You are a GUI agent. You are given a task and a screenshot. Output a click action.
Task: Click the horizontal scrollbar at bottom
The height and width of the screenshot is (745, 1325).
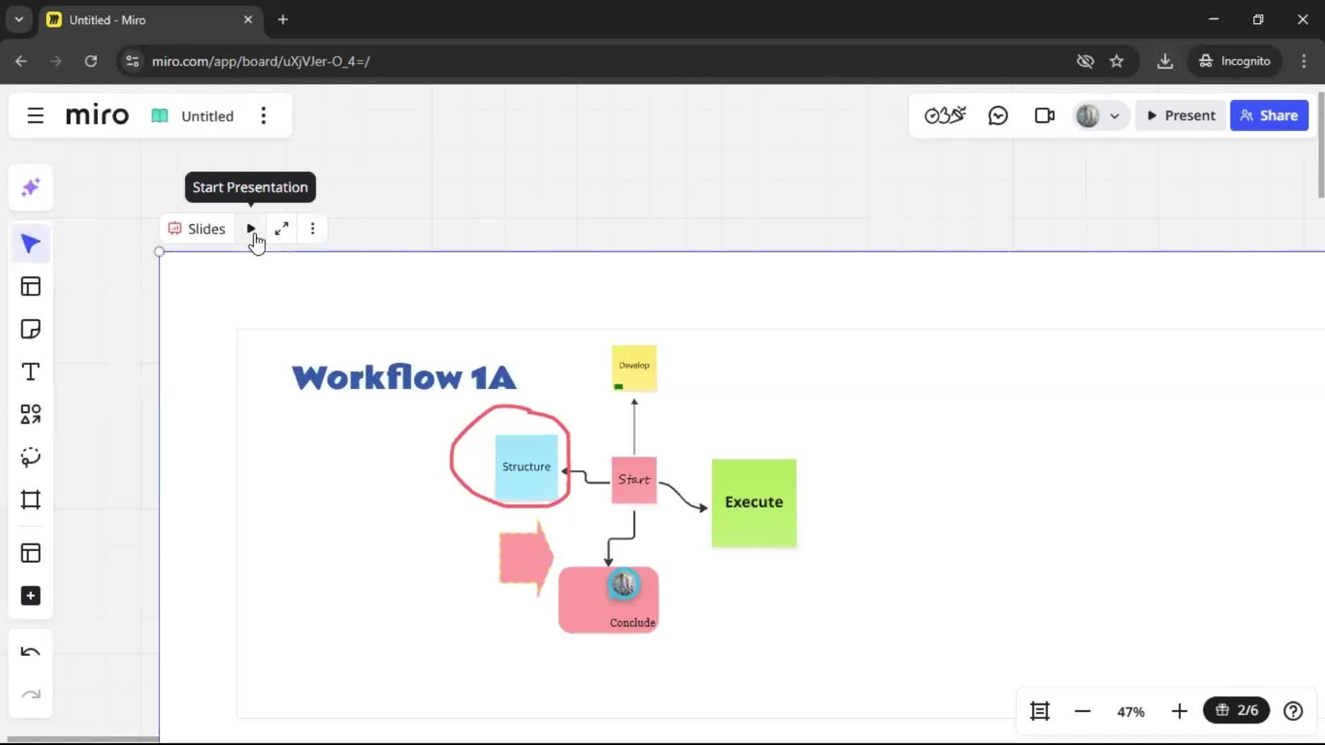point(83,739)
